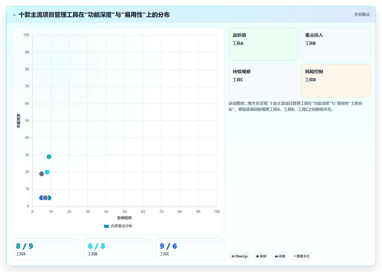
Task: Click the 表格 tag
Action: pyautogui.click(x=261, y=256)
